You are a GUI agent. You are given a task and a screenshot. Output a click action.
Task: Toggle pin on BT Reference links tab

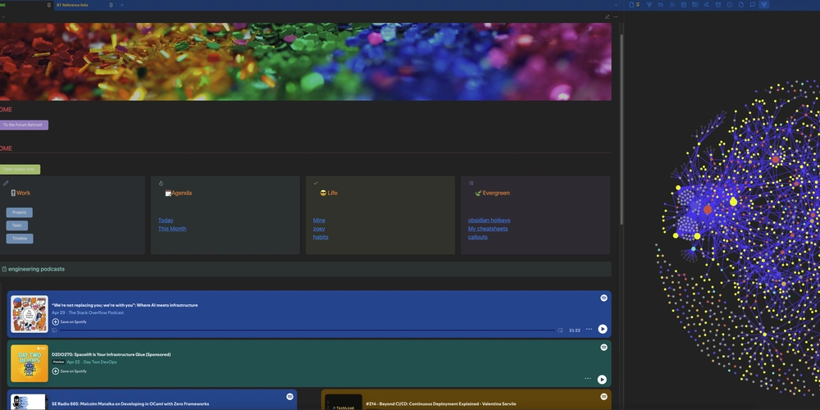(111, 5)
